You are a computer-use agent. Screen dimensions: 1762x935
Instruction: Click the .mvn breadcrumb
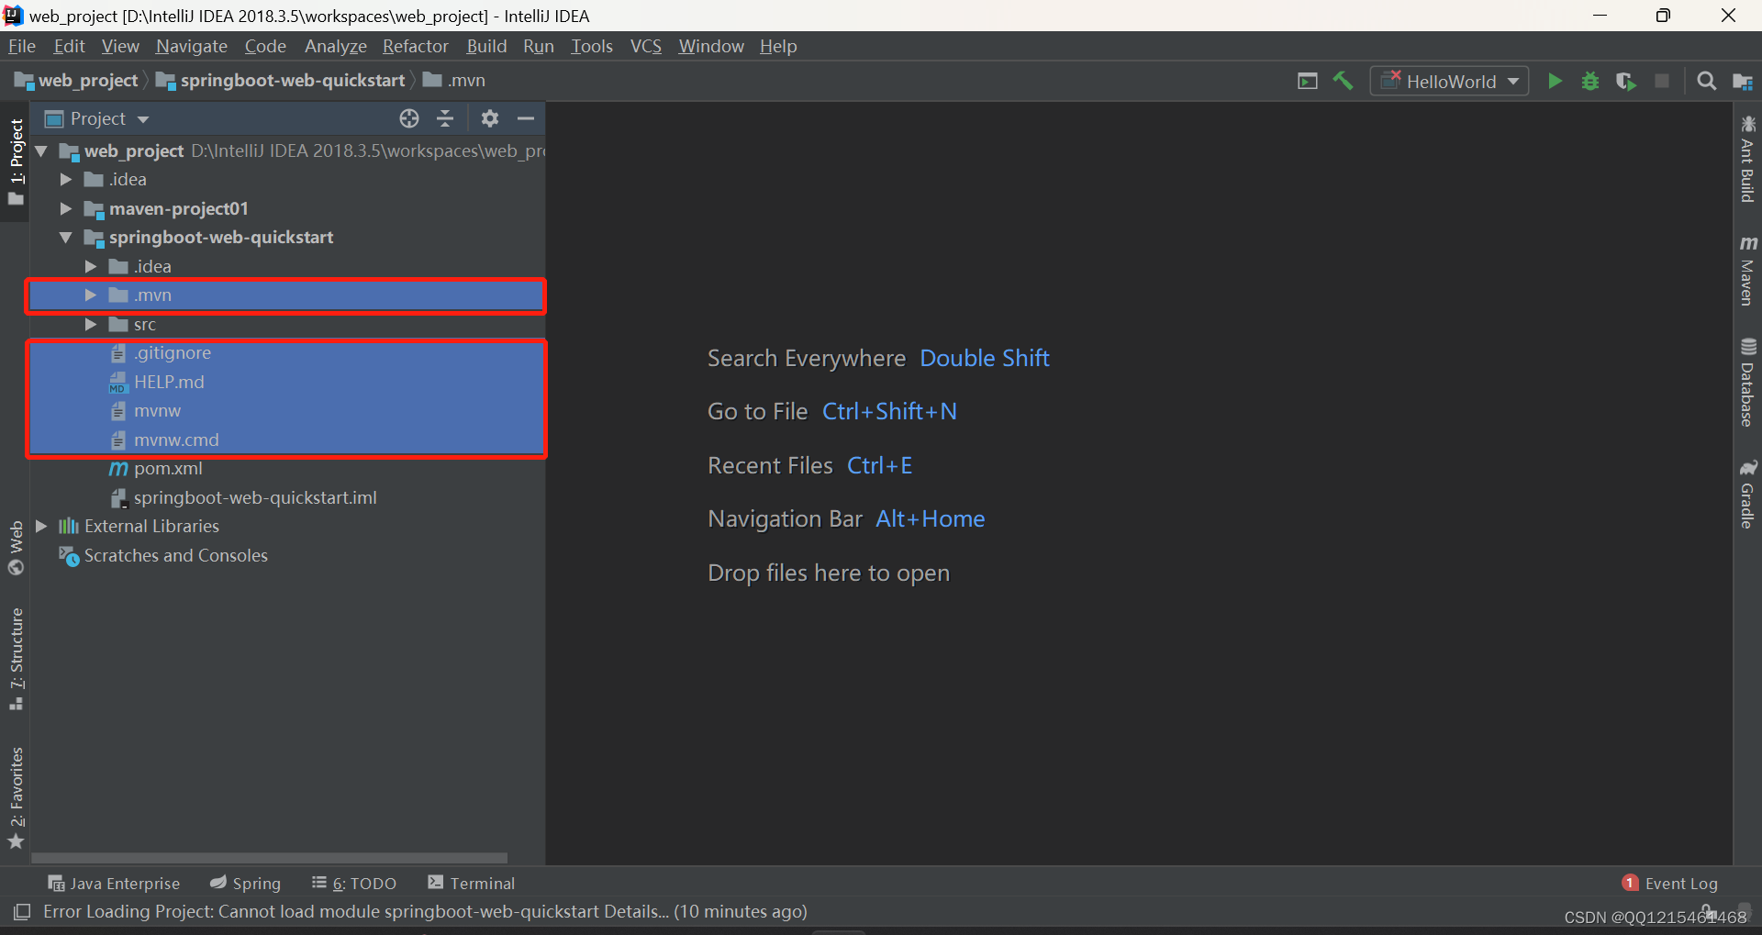(x=454, y=81)
